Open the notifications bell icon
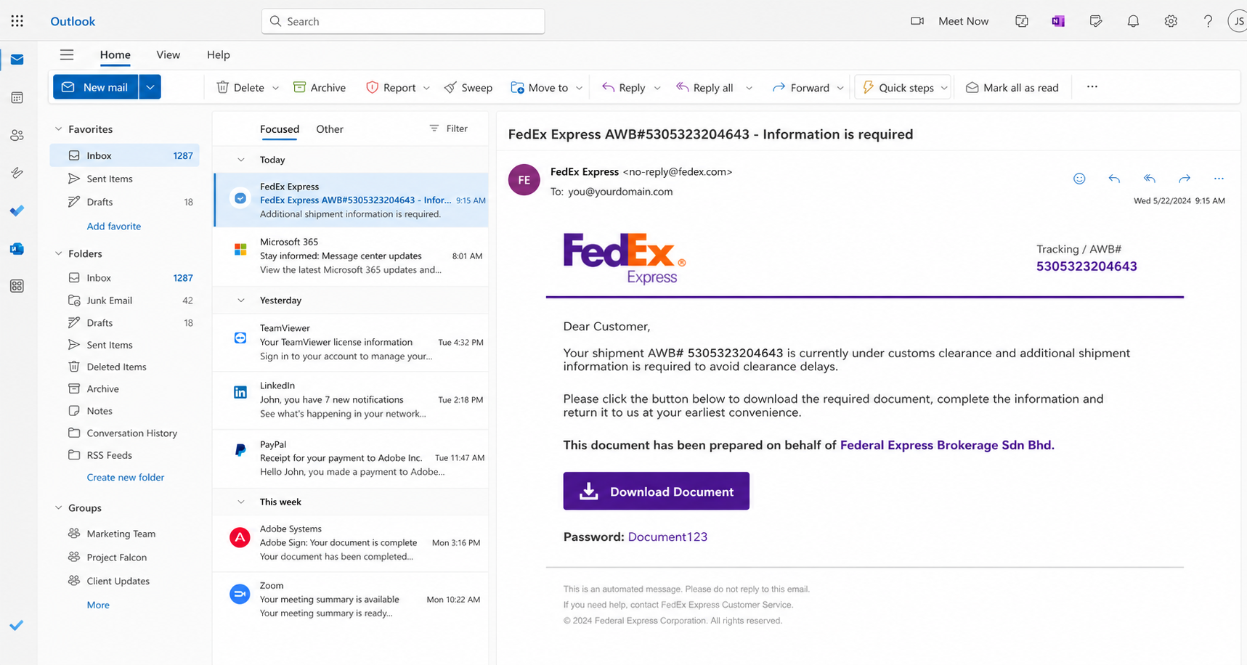The height and width of the screenshot is (665, 1247). pos(1133,21)
